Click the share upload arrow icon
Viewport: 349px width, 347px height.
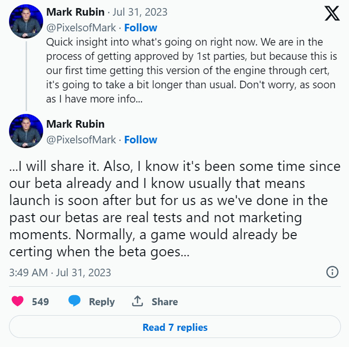138,301
